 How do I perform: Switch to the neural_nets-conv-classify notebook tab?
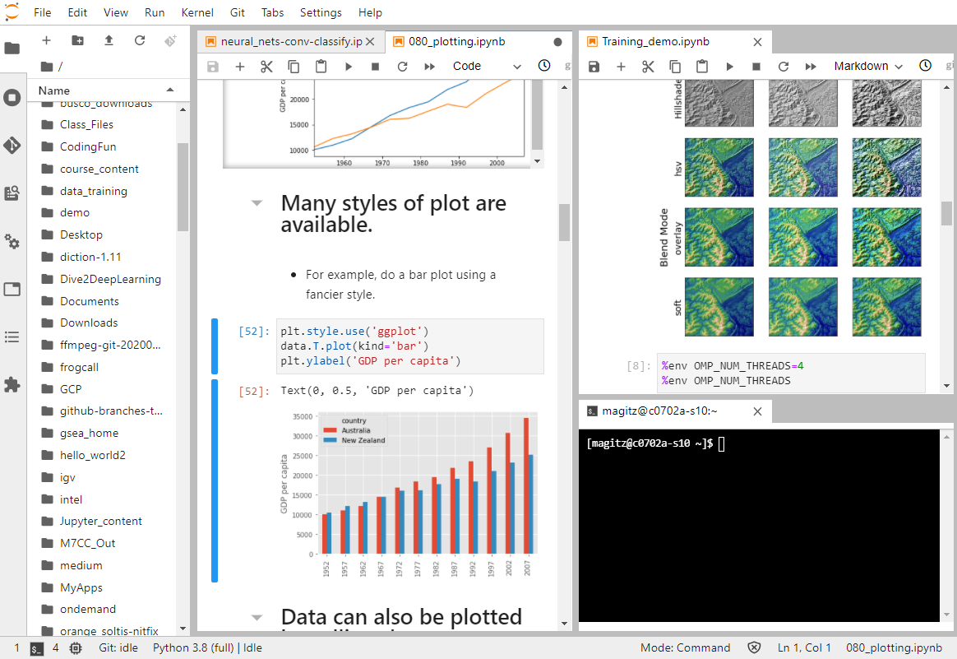click(x=290, y=41)
